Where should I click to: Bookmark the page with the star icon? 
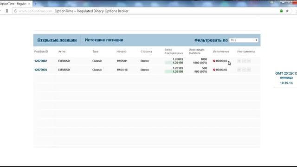287,11
